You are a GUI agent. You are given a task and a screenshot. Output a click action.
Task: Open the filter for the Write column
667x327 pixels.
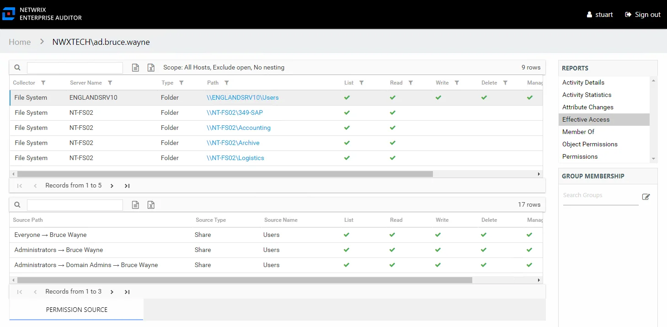457,83
